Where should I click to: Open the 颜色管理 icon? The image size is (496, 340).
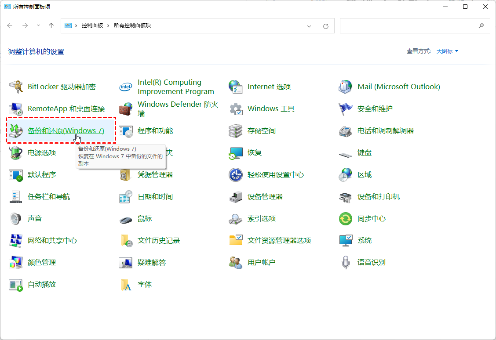(16, 263)
